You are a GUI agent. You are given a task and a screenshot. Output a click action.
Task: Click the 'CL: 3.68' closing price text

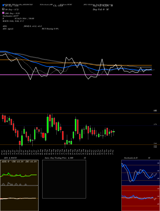58,6
